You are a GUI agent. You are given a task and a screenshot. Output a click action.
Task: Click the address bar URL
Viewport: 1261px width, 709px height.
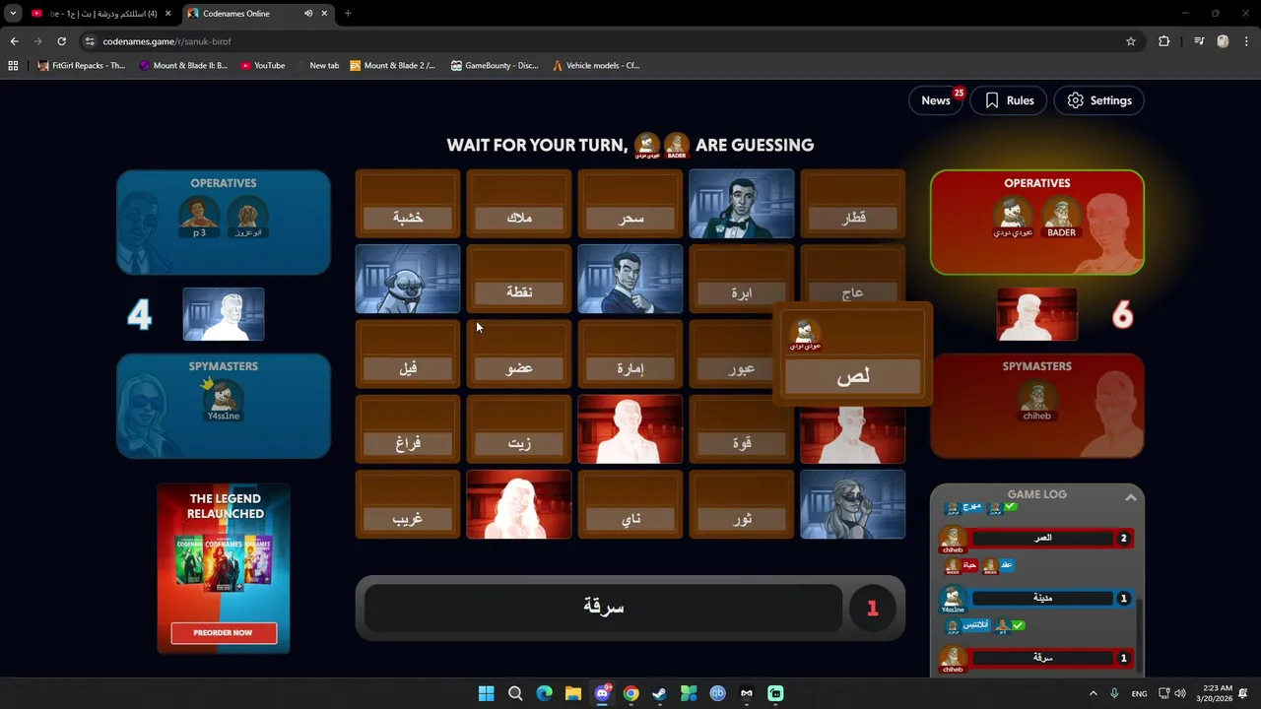[166, 41]
